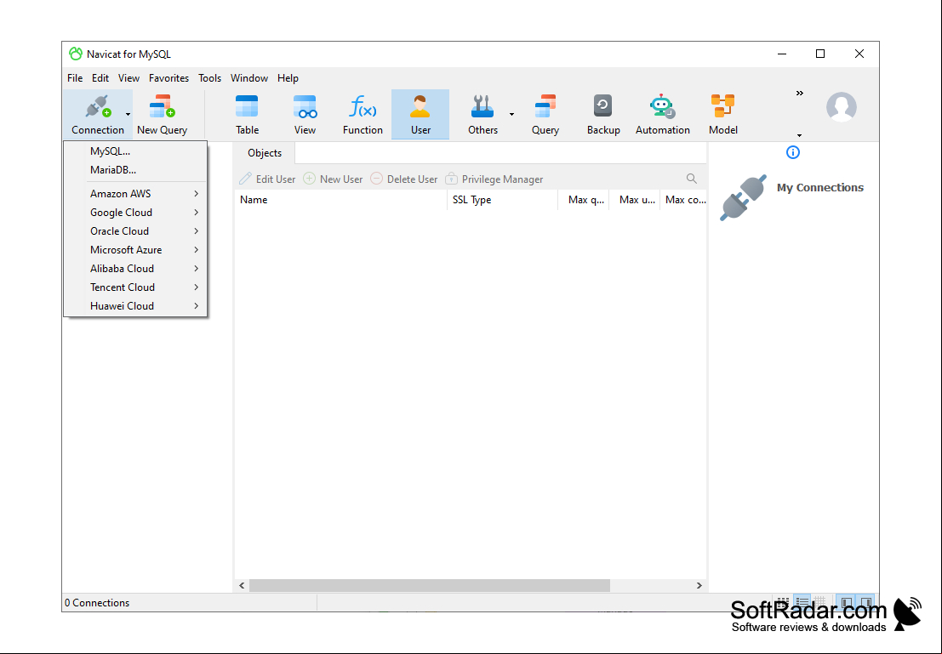Screen dimensions: 942x654
Task: Open toolbar options arrow below double chevron
Action: [x=800, y=135]
